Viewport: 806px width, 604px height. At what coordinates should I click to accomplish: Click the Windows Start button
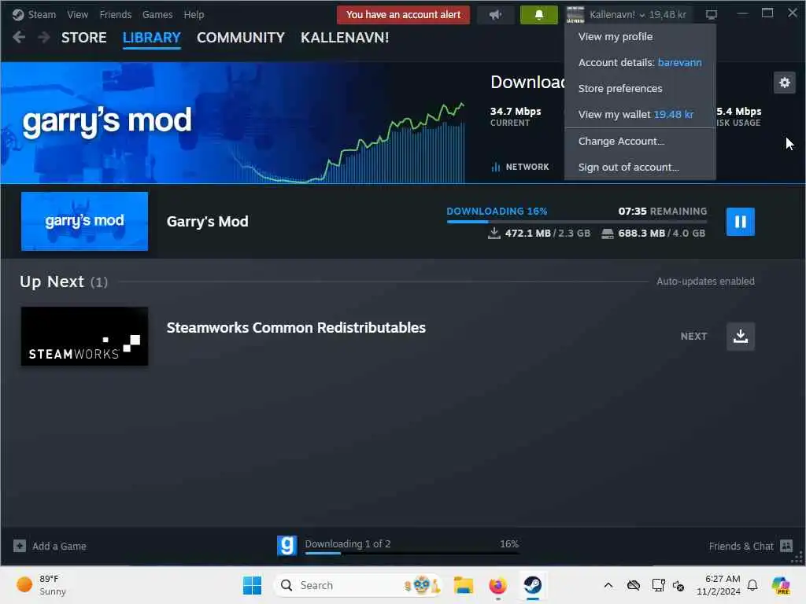pyautogui.click(x=252, y=585)
